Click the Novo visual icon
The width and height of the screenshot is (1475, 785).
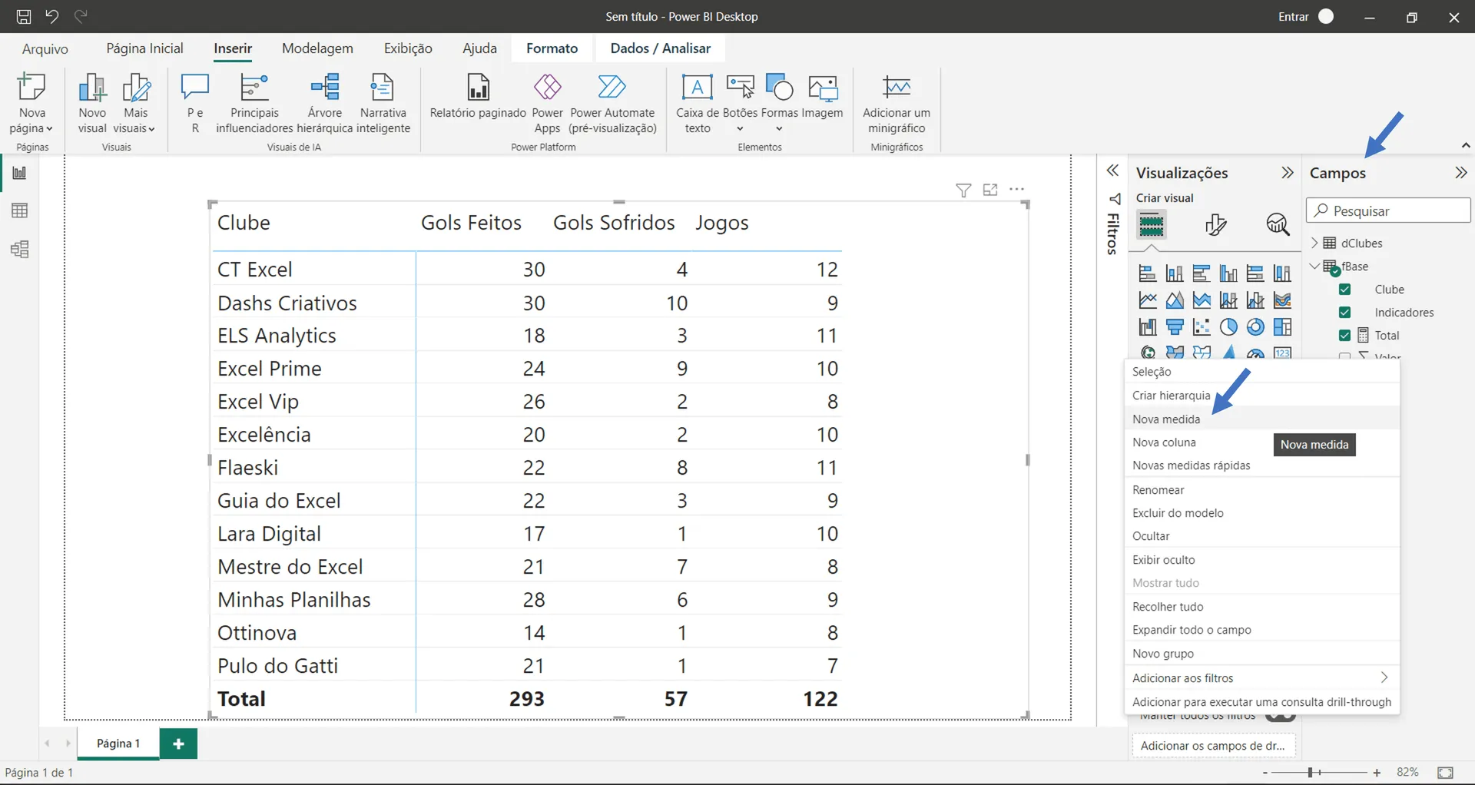point(92,88)
